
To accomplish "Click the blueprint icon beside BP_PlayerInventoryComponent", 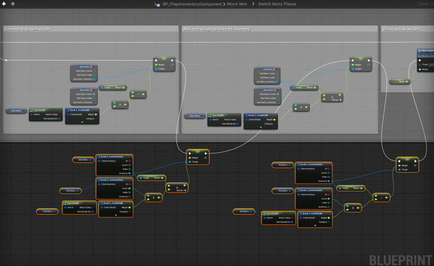I will 158,4.
